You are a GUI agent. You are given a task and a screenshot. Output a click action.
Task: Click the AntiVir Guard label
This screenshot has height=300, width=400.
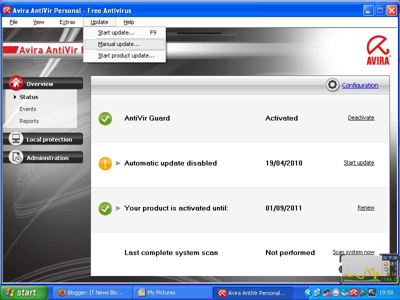[x=147, y=118]
